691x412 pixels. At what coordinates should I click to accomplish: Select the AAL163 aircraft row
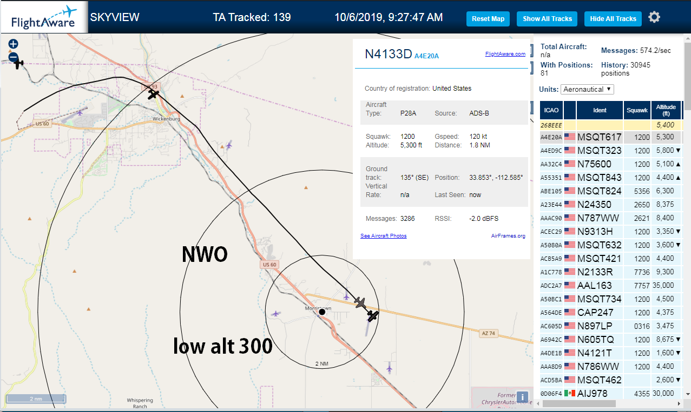[x=610, y=286]
